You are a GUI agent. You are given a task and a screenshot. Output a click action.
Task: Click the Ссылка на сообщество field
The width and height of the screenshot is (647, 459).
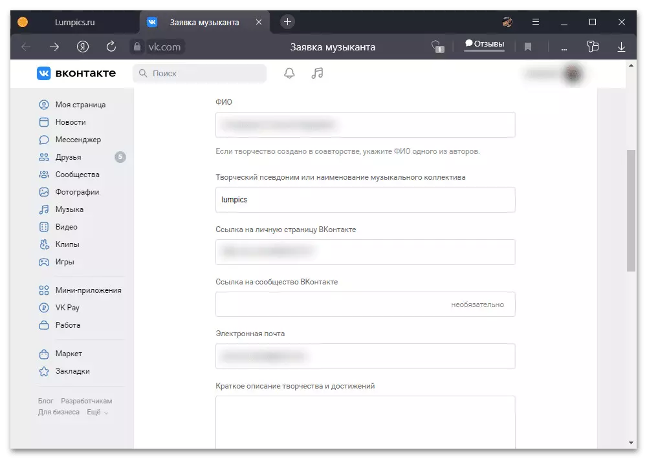(x=365, y=304)
